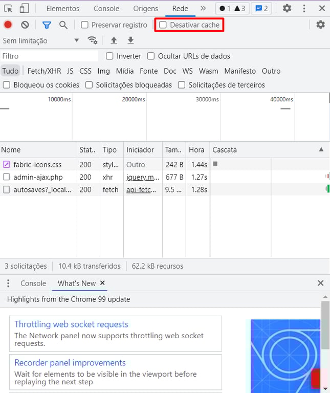This screenshot has height=393, width=330.
Task: Open network conditions wifi icon
Action: click(x=93, y=40)
